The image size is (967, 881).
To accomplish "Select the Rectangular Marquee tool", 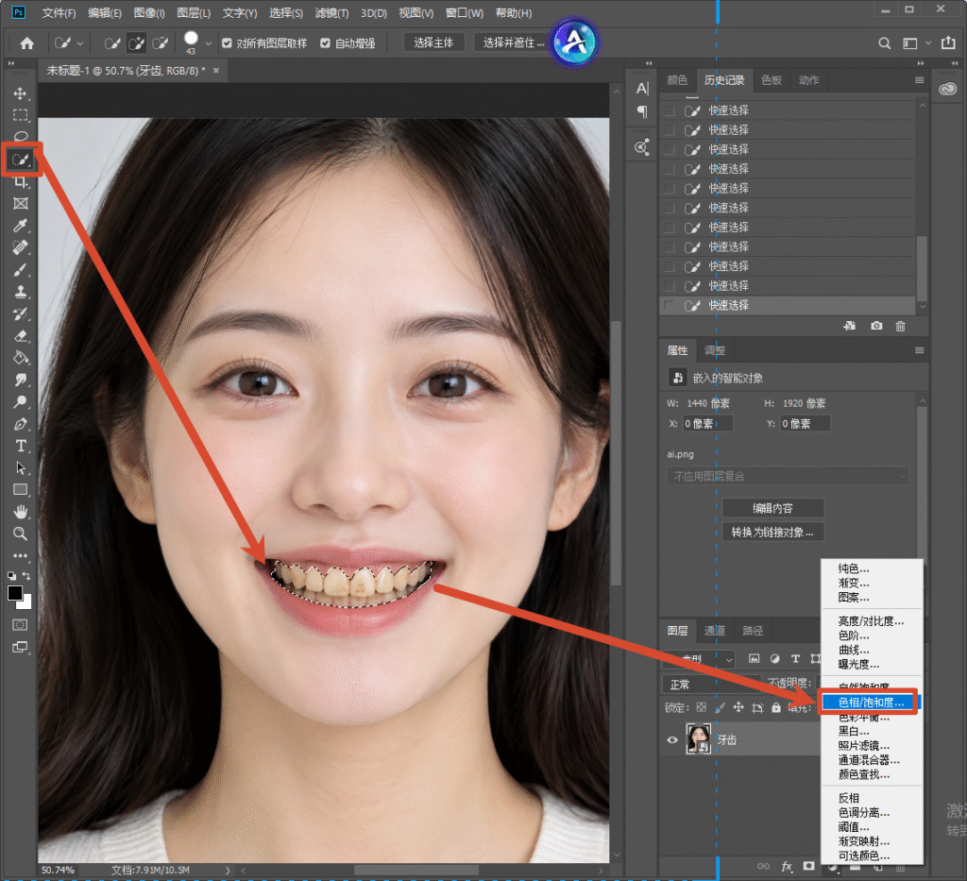I will (x=21, y=115).
